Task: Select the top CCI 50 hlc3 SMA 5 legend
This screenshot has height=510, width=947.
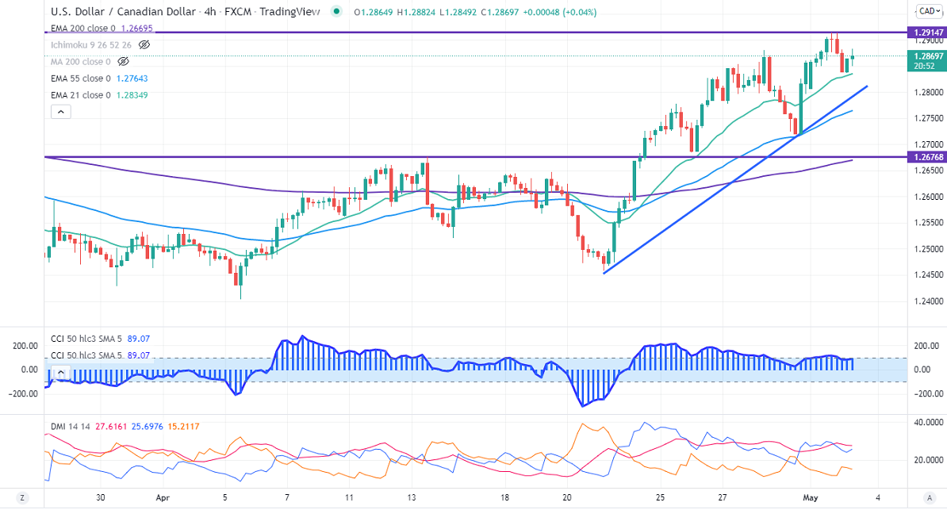Action: pos(86,339)
